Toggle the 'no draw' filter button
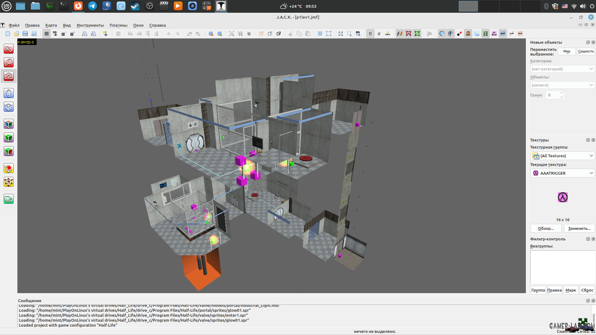Screen dimensions: 596x335 (494, 33)
